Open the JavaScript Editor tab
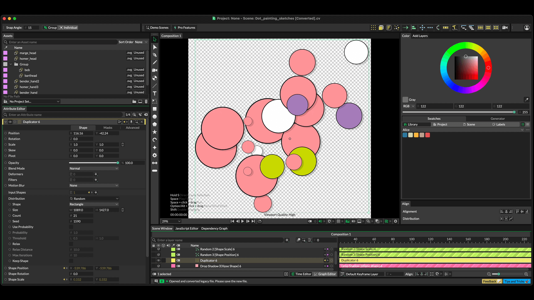Screen dimensions: 534x300 click(x=187, y=228)
